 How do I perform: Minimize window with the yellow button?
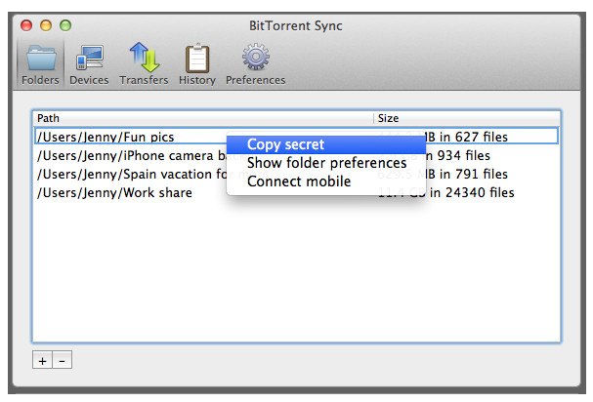click(46, 25)
